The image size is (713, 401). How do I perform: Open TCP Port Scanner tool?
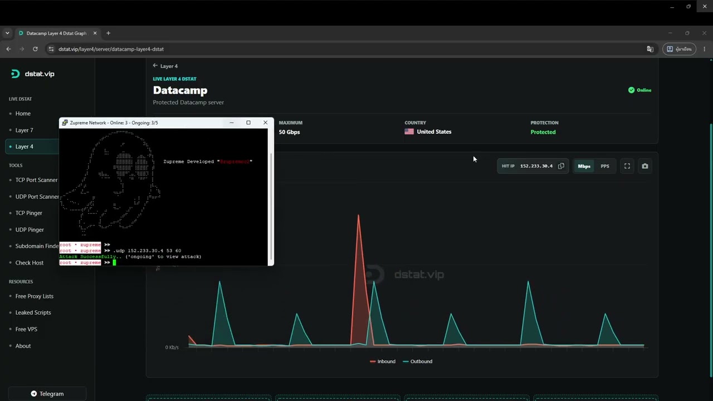tap(36, 180)
